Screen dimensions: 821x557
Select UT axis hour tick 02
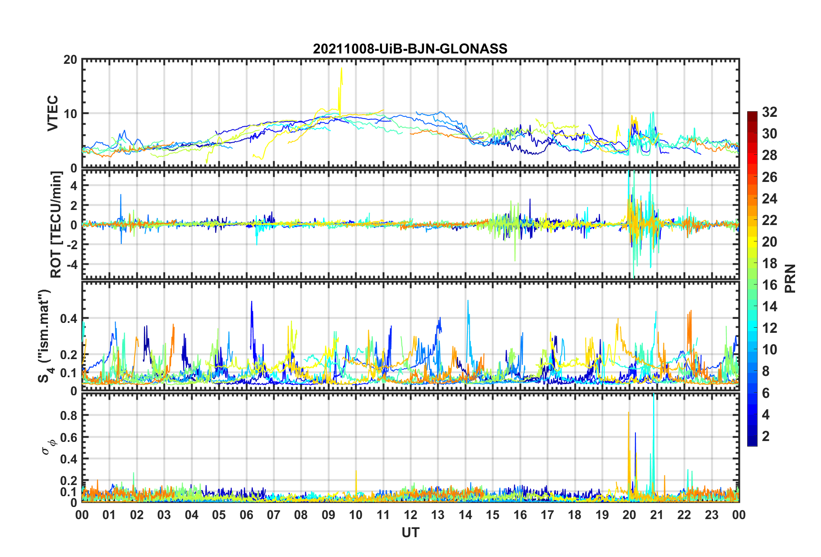[137, 515]
